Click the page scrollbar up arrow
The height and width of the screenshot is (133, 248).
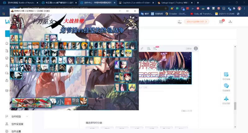(235, 47)
